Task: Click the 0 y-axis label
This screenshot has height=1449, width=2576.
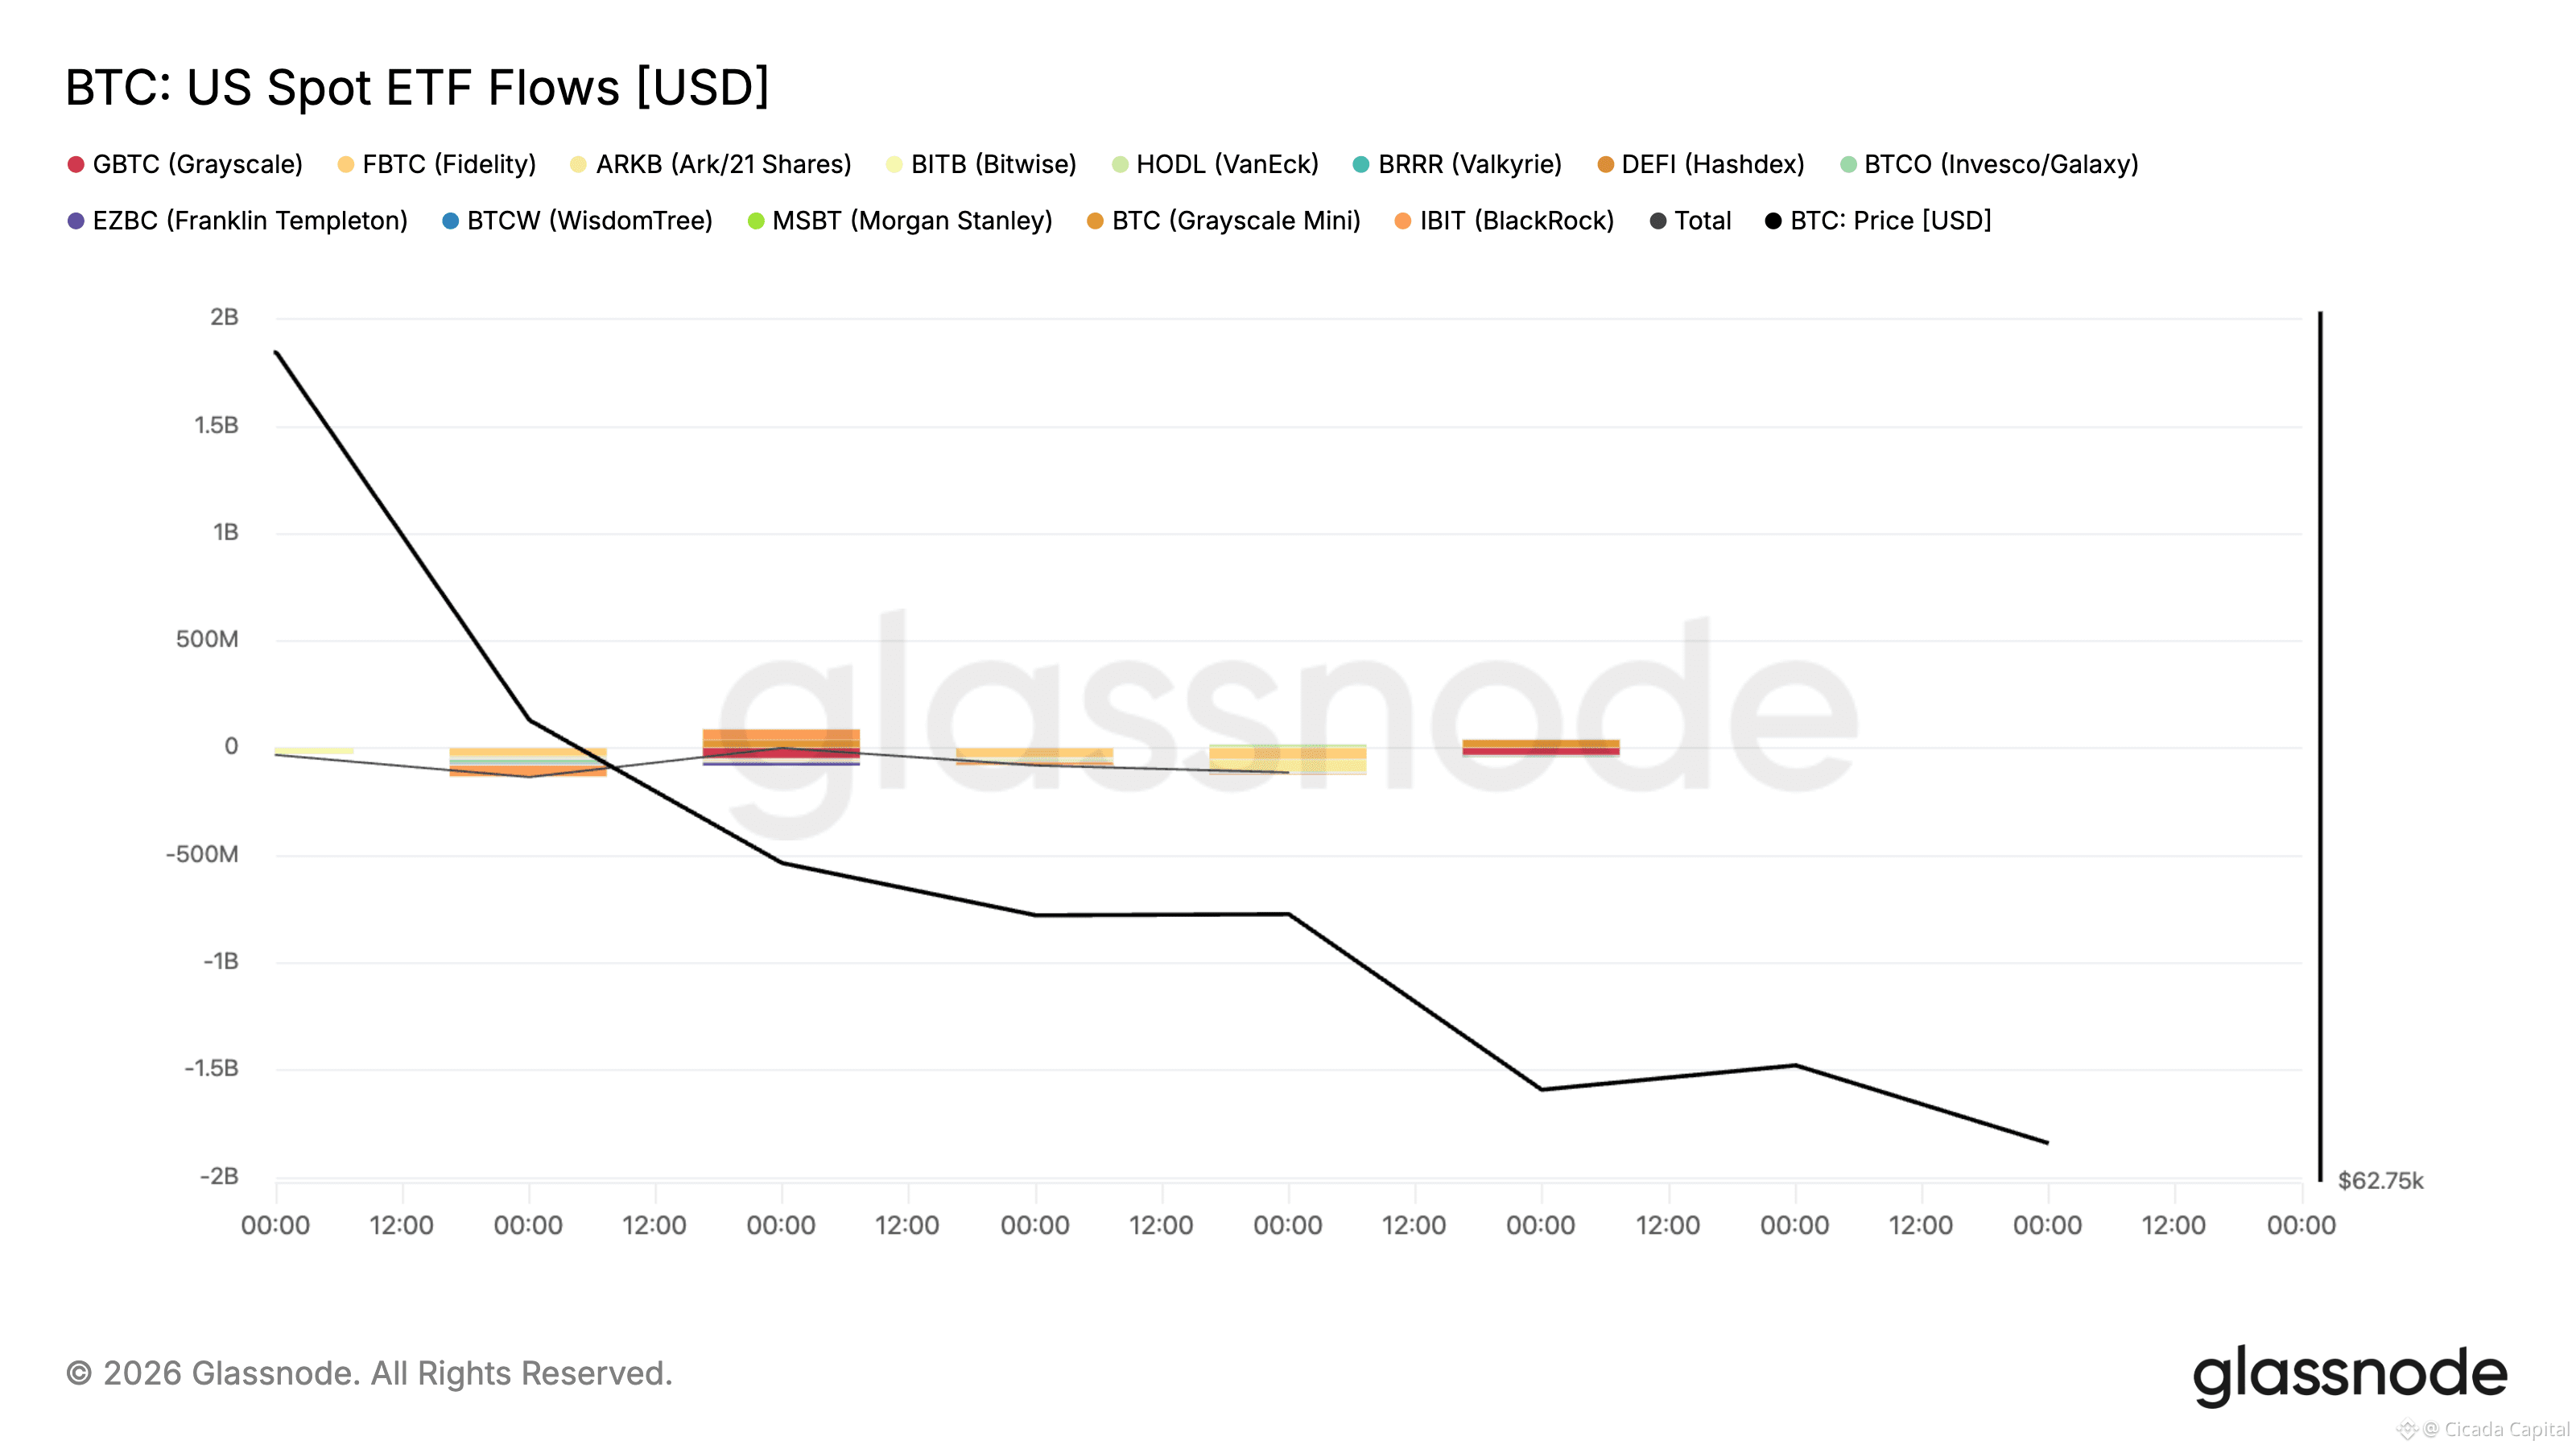Action: (231, 746)
